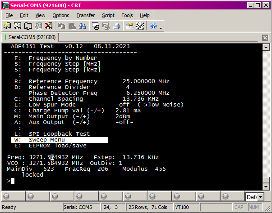Click the '25.000000 MHz' value
Viewport: 272px width, 213px height.
[x=146, y=81]
